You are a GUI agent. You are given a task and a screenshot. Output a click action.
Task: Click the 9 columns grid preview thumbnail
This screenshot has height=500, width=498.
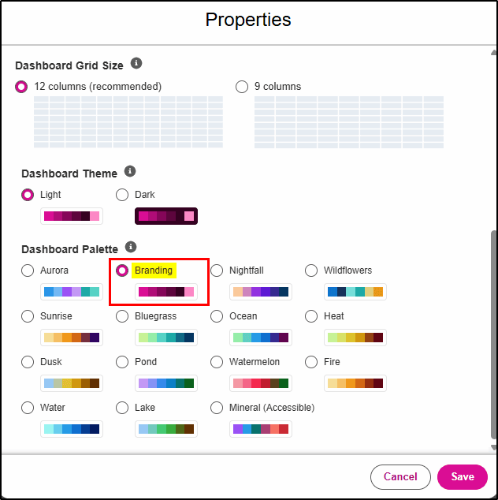pyautogui.click(x=349, y=121)
